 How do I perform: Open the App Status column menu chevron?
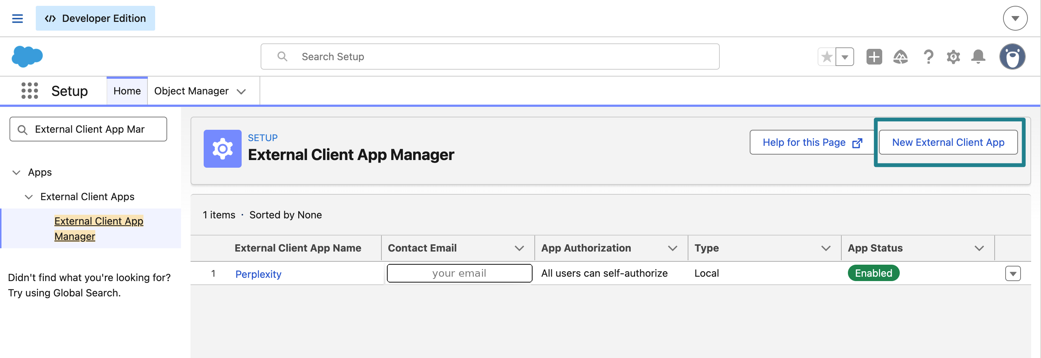(979, 248)
